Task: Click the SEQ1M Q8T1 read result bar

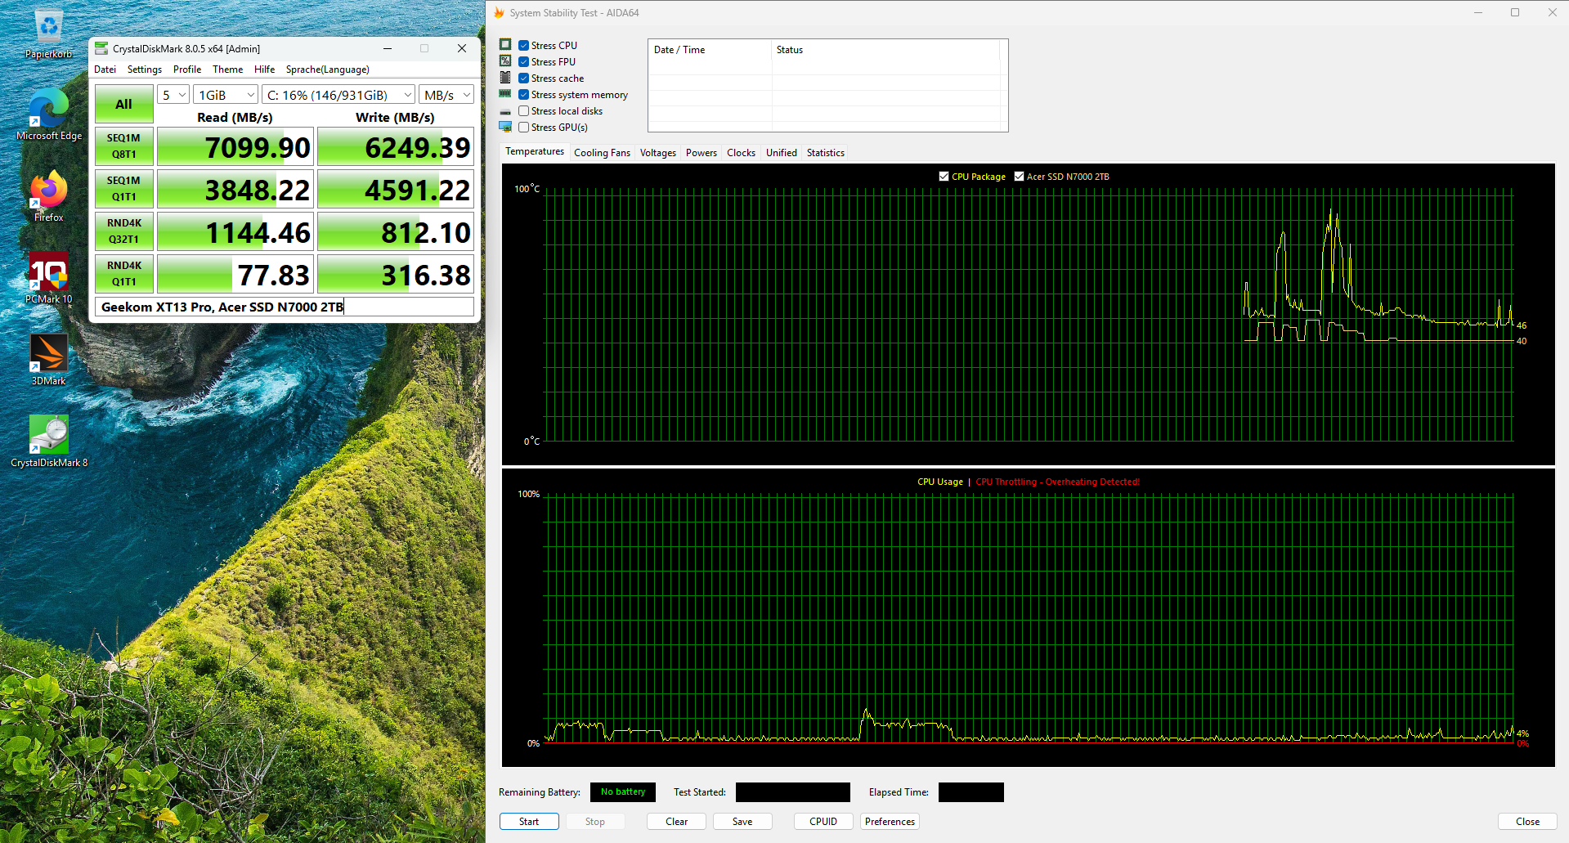Action: [235, 148]
